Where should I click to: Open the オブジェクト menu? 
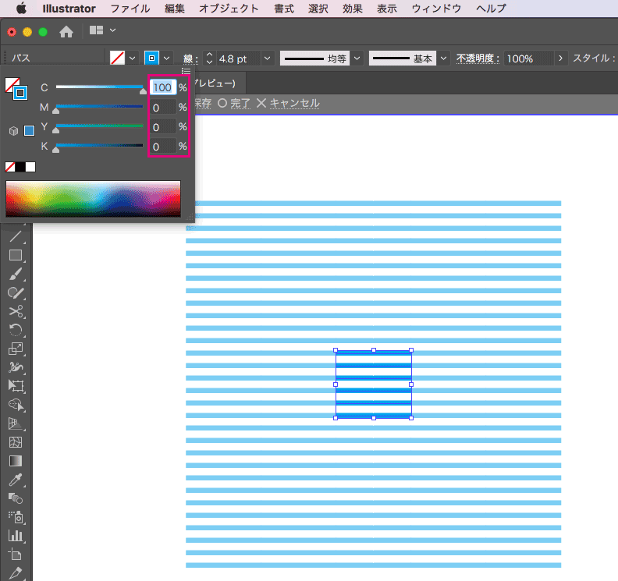[229, 9]
